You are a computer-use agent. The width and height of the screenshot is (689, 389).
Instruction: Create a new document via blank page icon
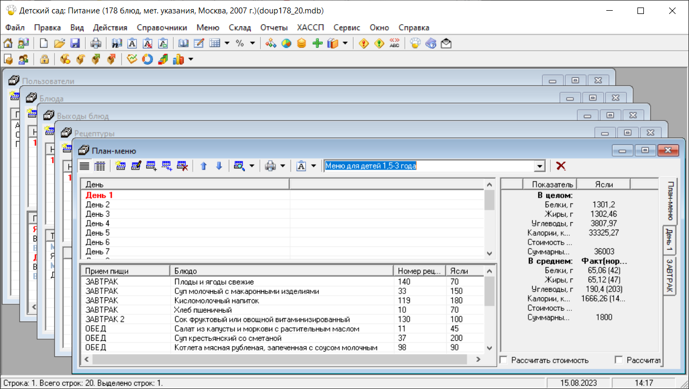(x=44, y=43)
